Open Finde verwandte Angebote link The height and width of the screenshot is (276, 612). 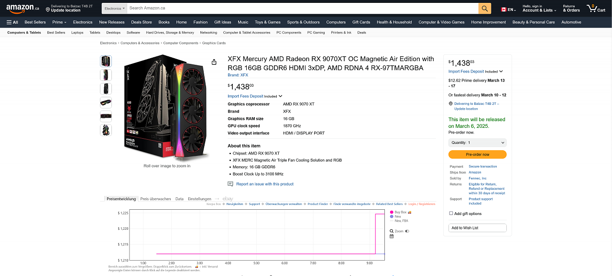coord(352,204)
